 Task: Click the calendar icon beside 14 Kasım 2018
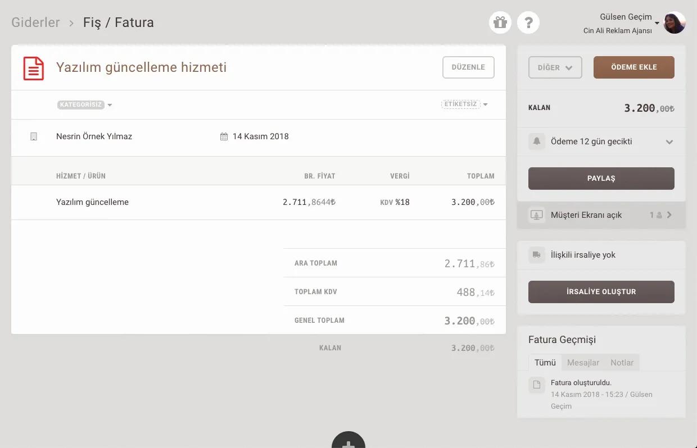[224, 136]
